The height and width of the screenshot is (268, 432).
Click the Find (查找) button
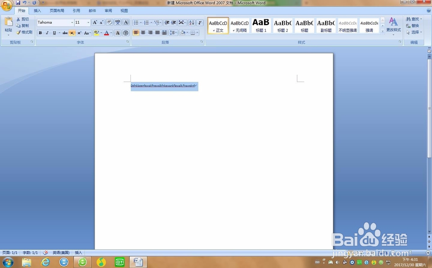(x=413, y=19)
